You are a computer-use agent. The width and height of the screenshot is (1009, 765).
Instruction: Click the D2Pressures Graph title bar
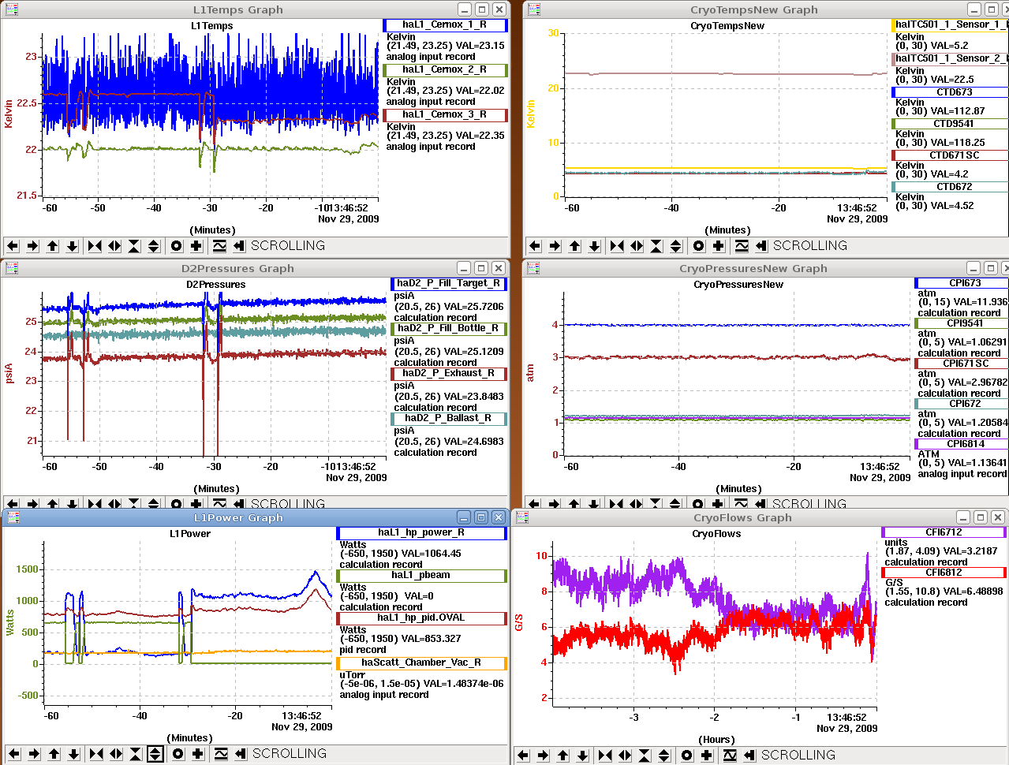point(237,268)
